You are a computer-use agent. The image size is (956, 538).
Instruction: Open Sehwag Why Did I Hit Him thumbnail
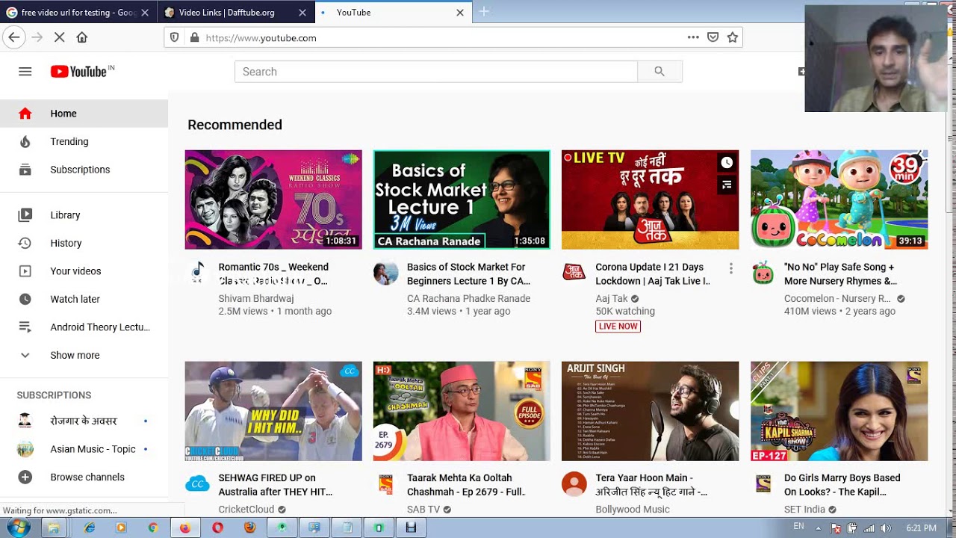tap(273, 411)
